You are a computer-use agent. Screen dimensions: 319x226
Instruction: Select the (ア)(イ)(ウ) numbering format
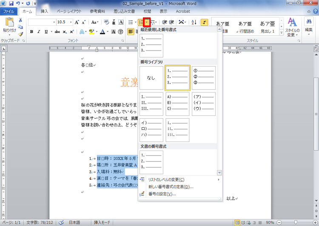[204, 104]
